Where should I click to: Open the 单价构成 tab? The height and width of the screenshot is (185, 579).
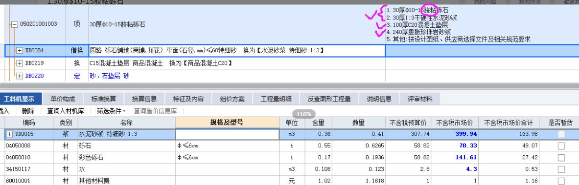point(63,99)
